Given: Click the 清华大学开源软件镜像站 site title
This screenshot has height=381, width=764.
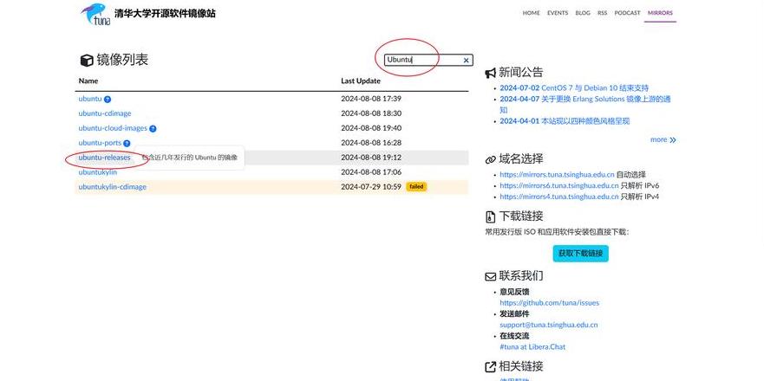Looking at the screenshot, I should click(x=165, y=14).
